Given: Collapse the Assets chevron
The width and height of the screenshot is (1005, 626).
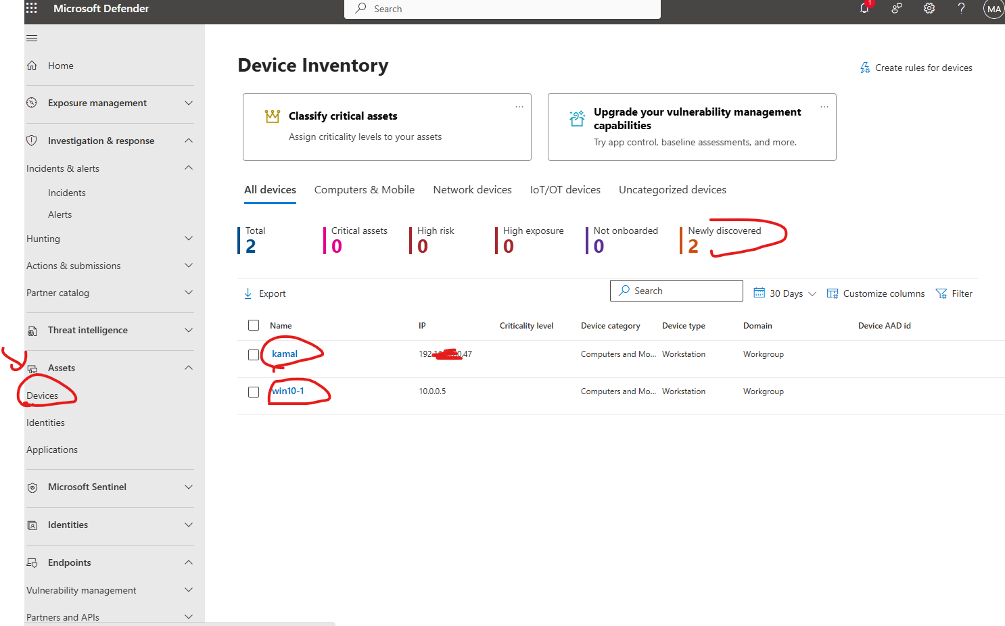Looking at the screenshot, I should [189, 368].
